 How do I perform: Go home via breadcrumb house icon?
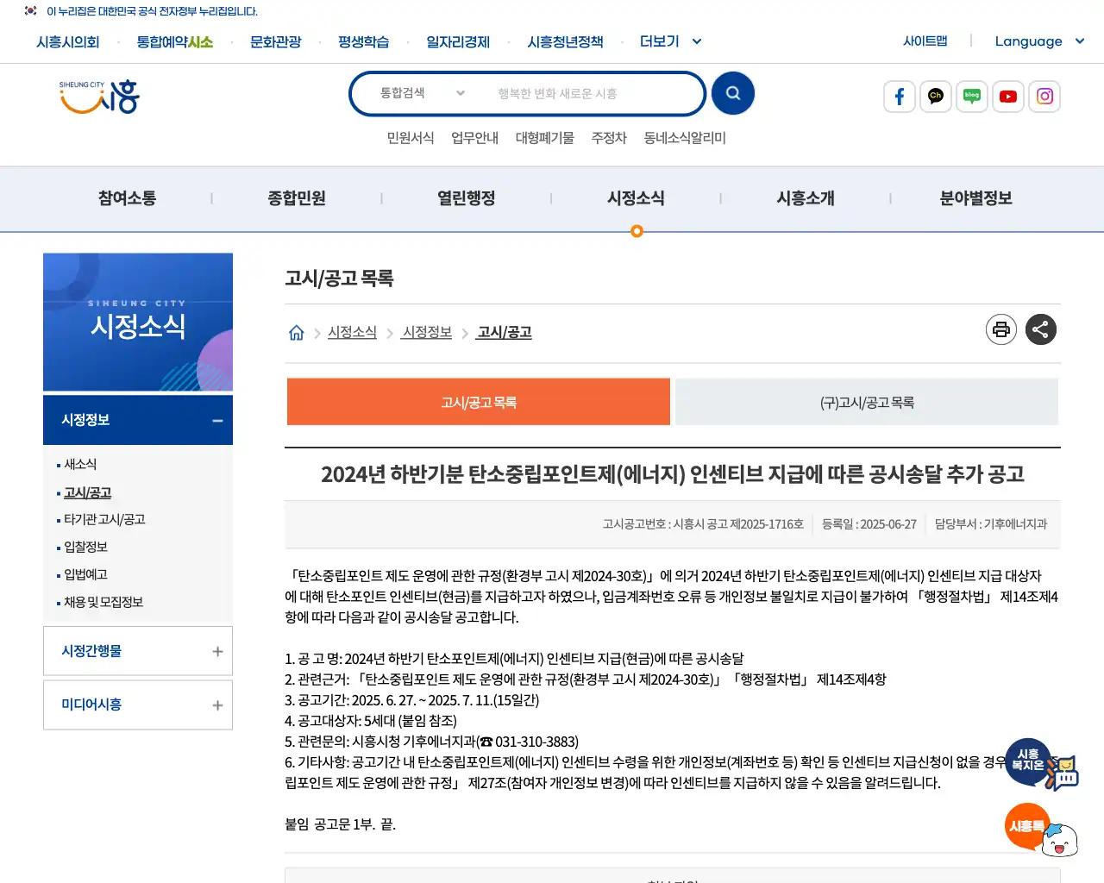click(296, 333)
